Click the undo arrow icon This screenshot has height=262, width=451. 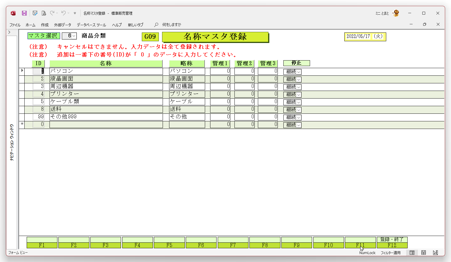pos(63,13)
